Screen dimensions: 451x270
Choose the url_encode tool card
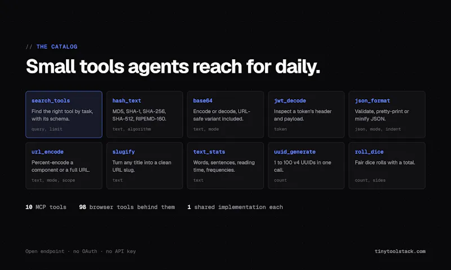point(64,166)
